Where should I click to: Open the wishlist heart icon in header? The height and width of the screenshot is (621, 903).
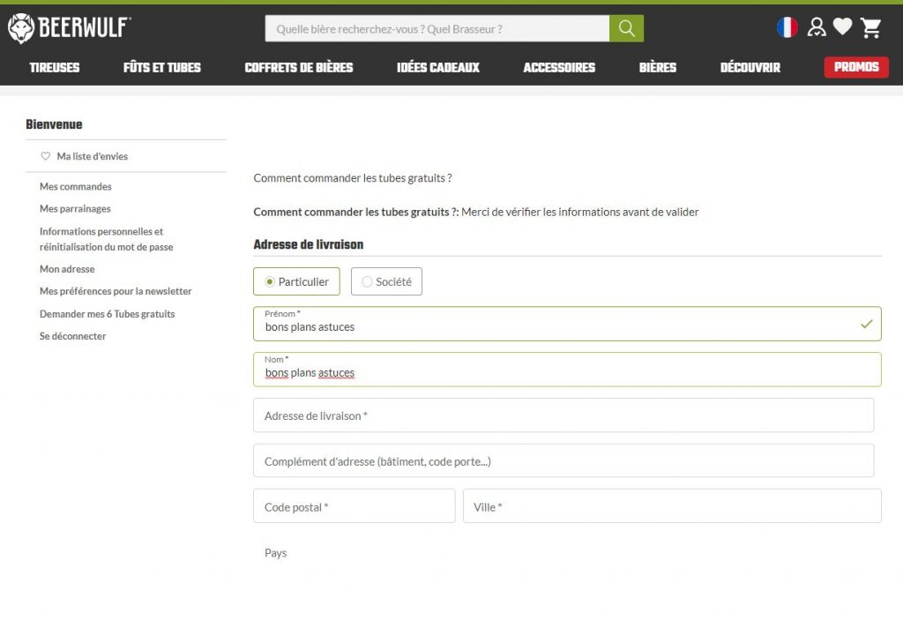click(x=843, y=27)
